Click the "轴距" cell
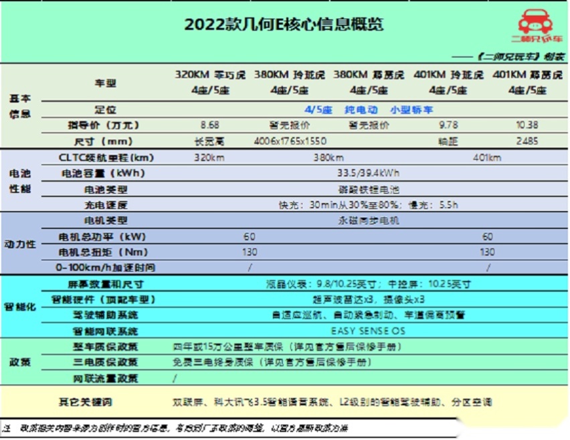The width and height of the screenshot is (570, 440). (448, 141)
